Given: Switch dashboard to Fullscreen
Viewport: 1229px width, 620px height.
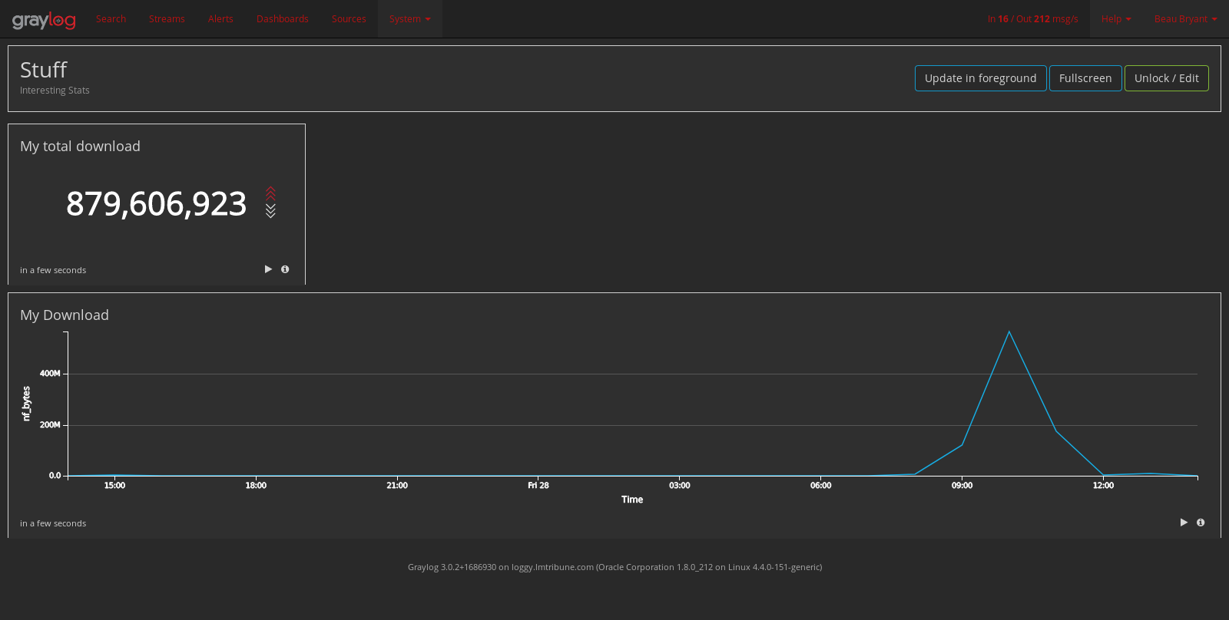Looking at the screenshot, I should click(1085, 78).
